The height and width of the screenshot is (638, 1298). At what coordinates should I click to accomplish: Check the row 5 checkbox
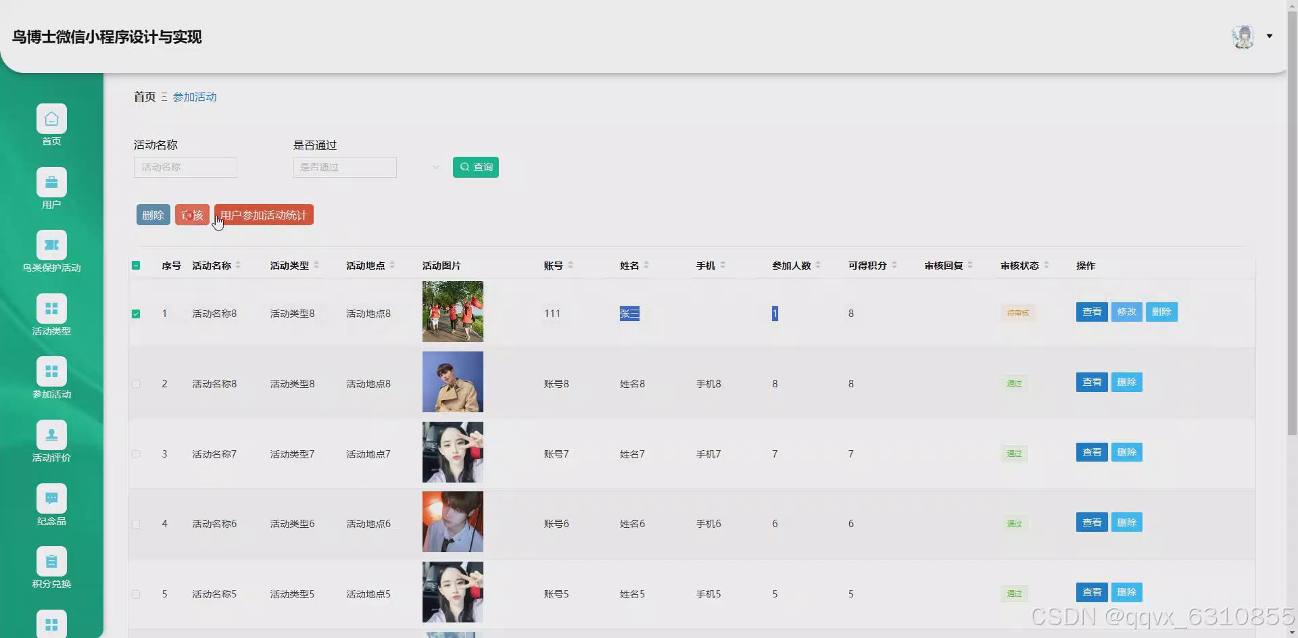tap(136, 594)
